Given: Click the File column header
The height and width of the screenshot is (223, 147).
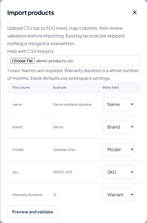Looking at the screenshot, I should [x=21, y=88].
